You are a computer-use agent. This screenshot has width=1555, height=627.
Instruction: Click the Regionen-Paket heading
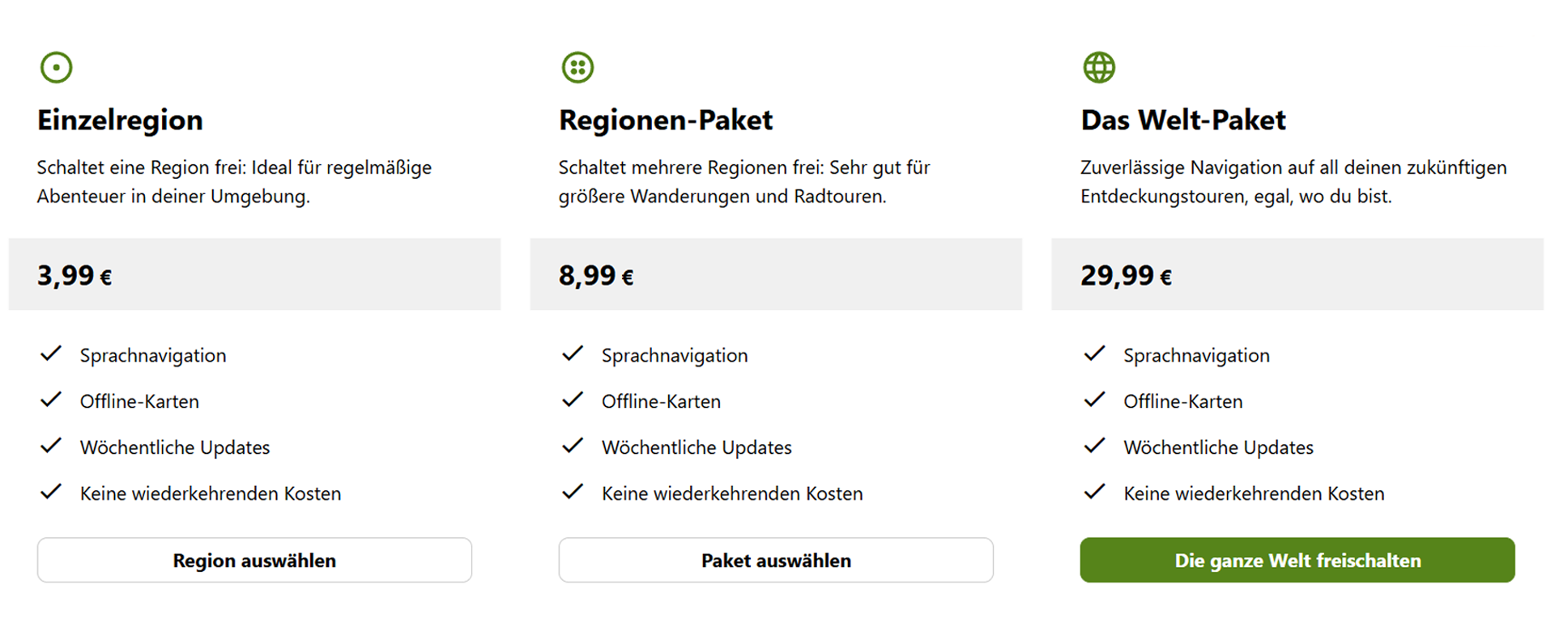pos(666,120)
